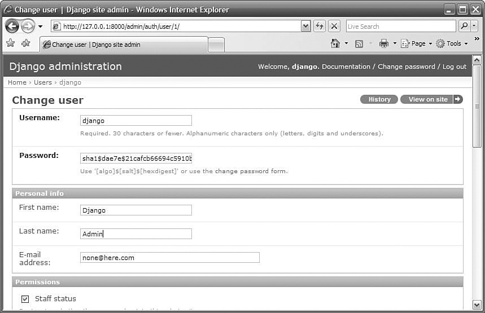The image size is (485, 313).
Task: Click the Live Search input box
Action: click(401, 27)
